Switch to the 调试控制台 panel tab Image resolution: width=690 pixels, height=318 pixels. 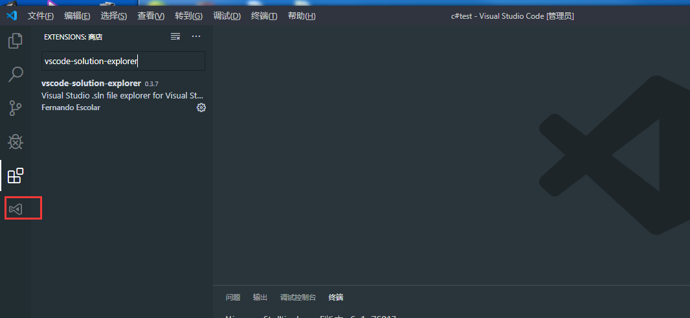(298, 297)
